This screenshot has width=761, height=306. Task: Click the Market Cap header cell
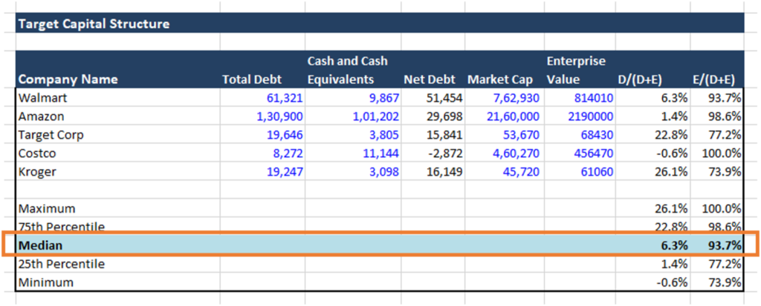point(500,79)
